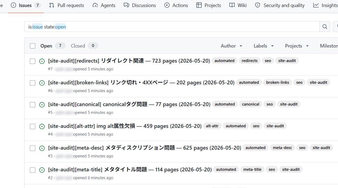The height and width of the screenshot is (188, 338).
Task: Click the redirects label on issue #7
Action: pyautogui.click(x=250, y=61)
